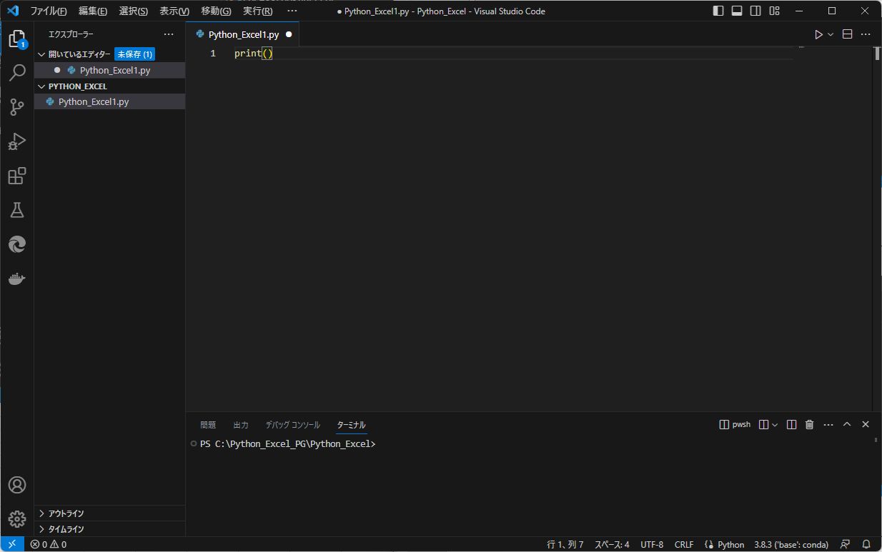Open the 選択 menu
The height and width of the screenshot is (552, 882).
[134, 11]
